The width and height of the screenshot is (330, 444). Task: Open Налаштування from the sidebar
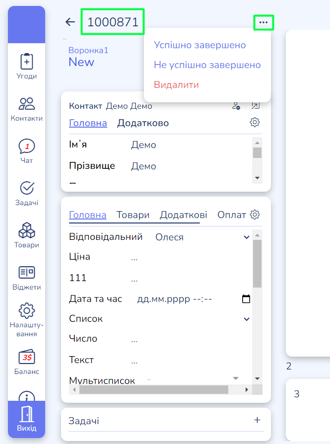(26, 320)
